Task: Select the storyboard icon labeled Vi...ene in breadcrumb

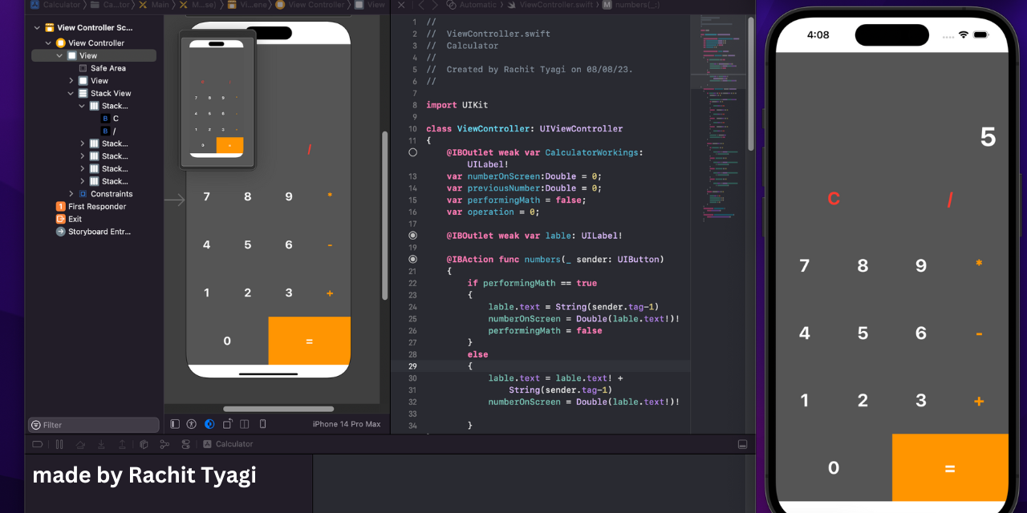Action: [232, 5]
